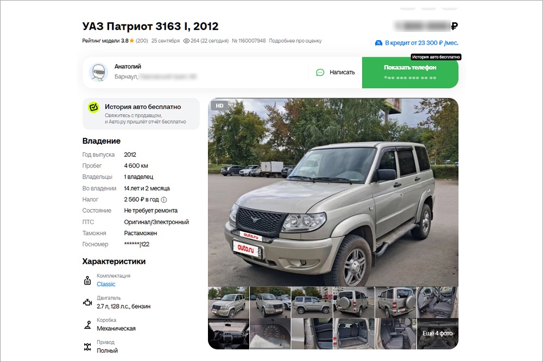Viewport: 543px width, 362px height.
Task: Click the Написать button
Action: (x=335, y=72)
